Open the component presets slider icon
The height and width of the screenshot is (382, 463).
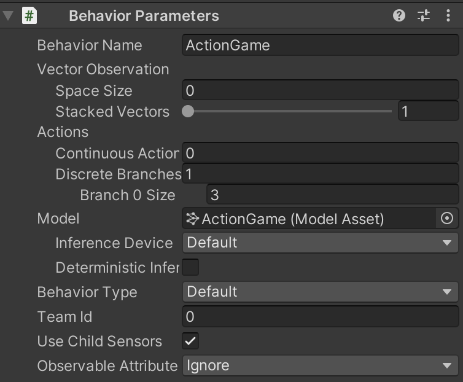tap(424, 15)
